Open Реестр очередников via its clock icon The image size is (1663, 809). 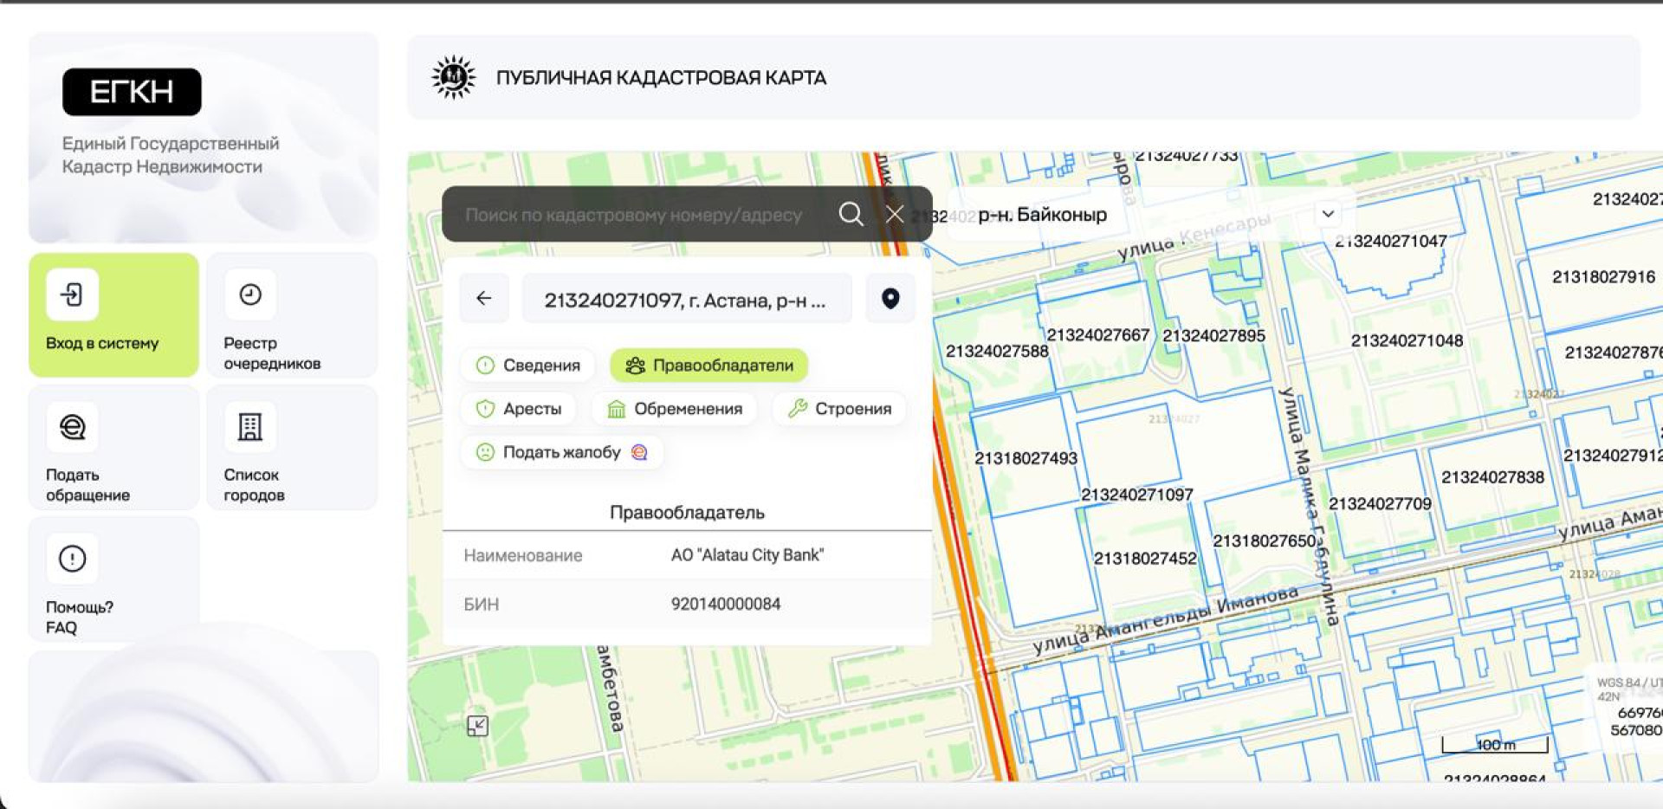[249, 294]
